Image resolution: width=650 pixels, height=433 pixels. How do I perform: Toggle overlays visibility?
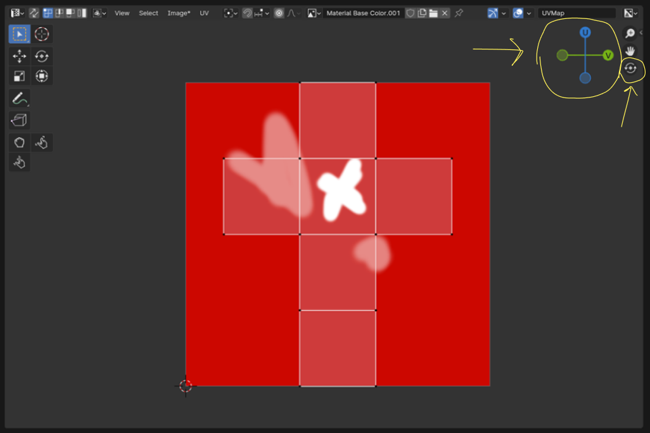[x=518, y=13]
